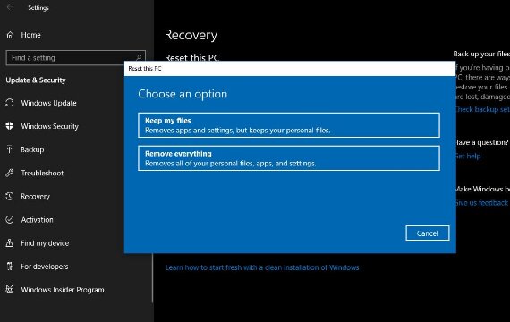Click the Give us feedback link
Screen dimensions: 510x322
(481, 203)
